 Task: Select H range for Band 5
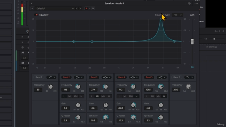[164, 96]
